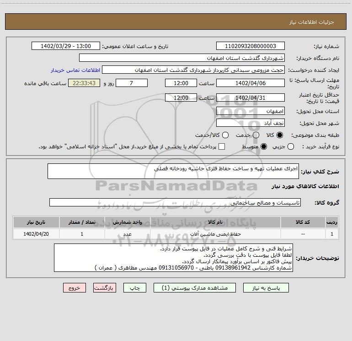Click the price validity hour field beside 1402/04/31
This screenshot has width=352, height=341.
[181, 98]
